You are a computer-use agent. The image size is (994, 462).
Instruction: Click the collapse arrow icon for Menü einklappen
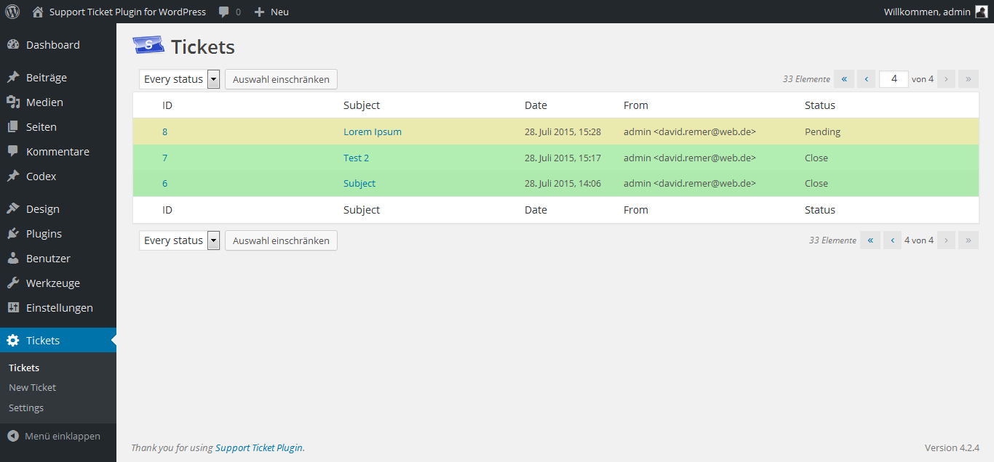pos(13,437)
